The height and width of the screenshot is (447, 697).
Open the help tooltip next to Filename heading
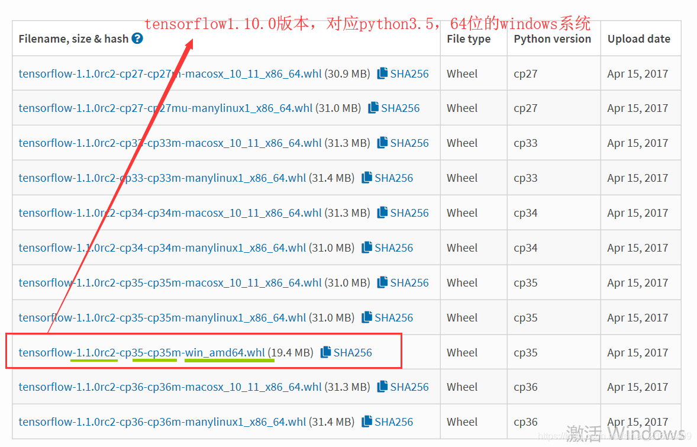coord(137,38)
